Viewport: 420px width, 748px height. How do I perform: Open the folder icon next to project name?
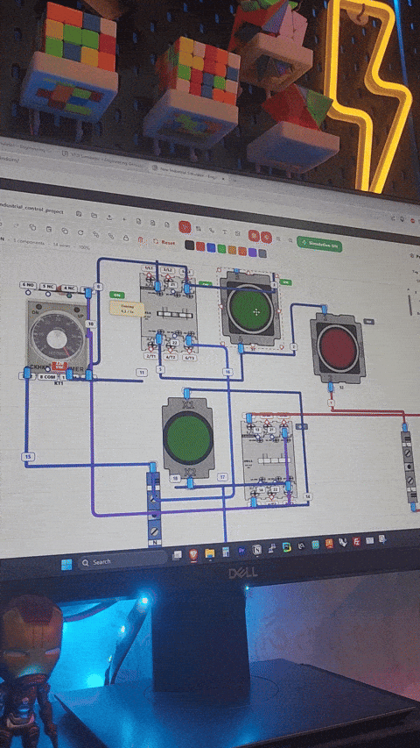tap(94, 215)
